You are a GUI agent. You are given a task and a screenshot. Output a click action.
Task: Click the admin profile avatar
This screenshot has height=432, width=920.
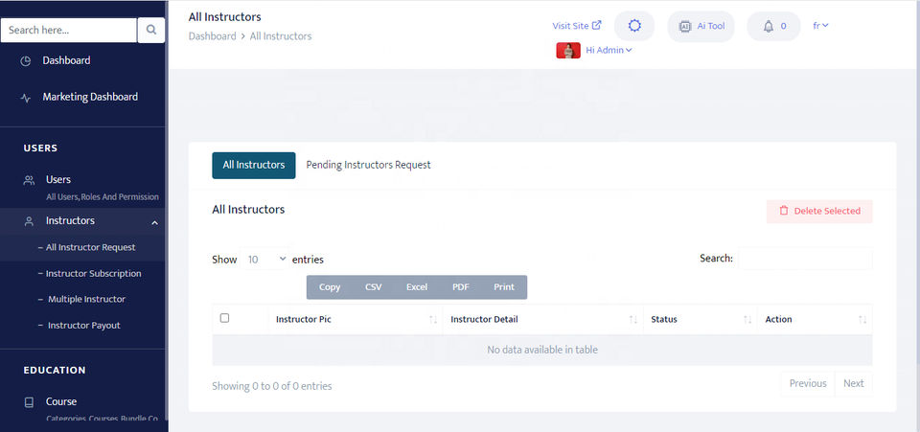point(568,51)
